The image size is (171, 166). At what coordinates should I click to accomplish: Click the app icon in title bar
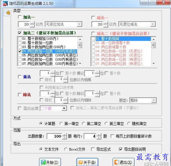[5, 3]
